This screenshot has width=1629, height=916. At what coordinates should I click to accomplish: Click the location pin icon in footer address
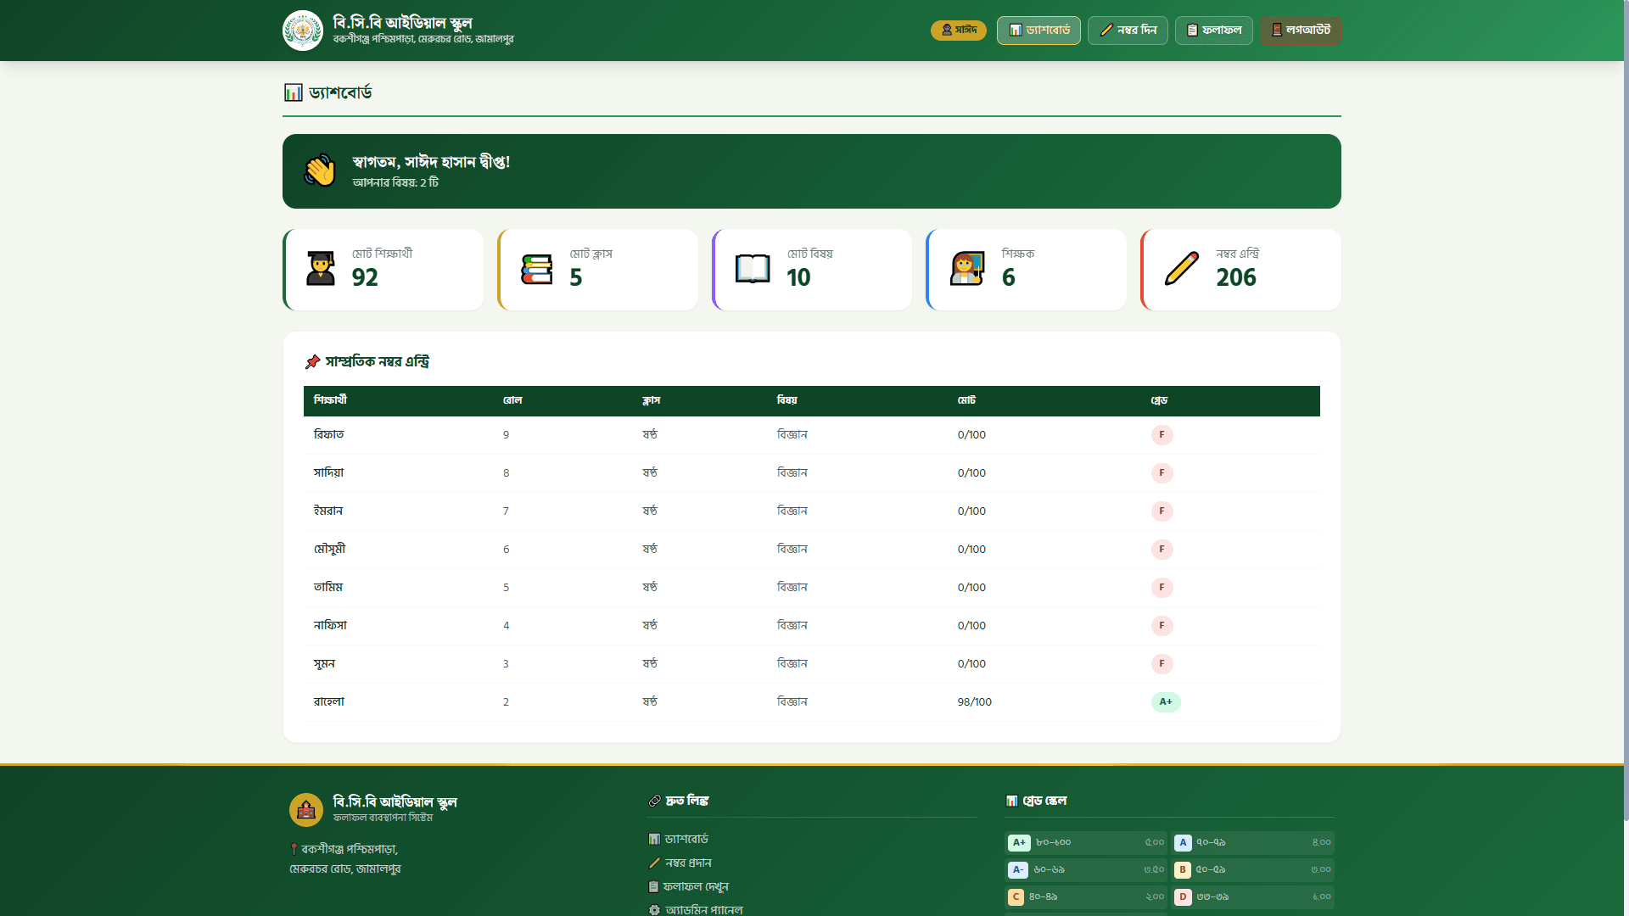pyautogui.click(x=294, y=849)
